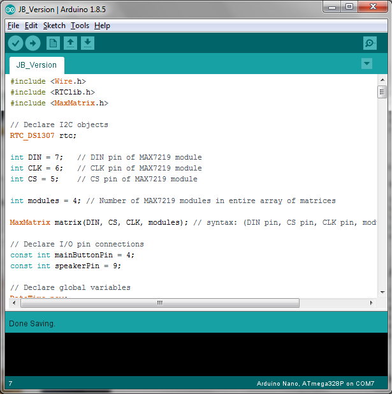Click the line 'int CLK = 6;'

click(36, 168)
